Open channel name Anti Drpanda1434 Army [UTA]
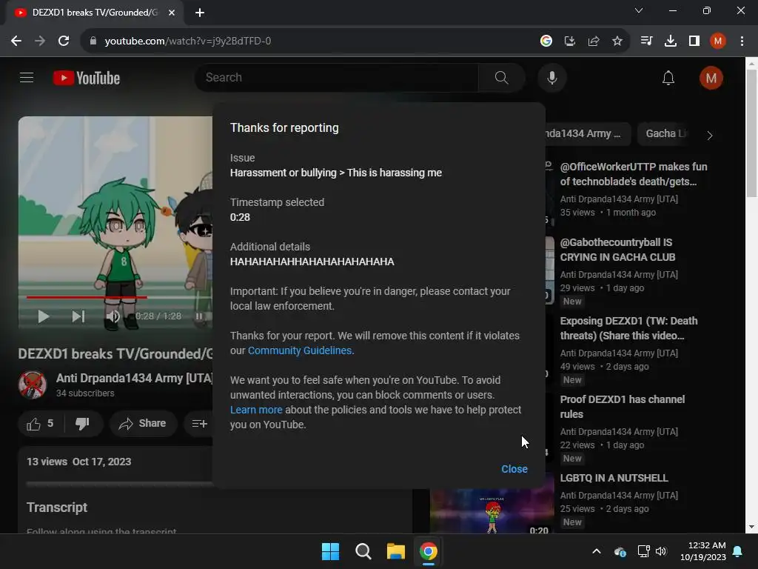This screenshot has width=758, height=569. pyautogui.click(x=134, y=378)
